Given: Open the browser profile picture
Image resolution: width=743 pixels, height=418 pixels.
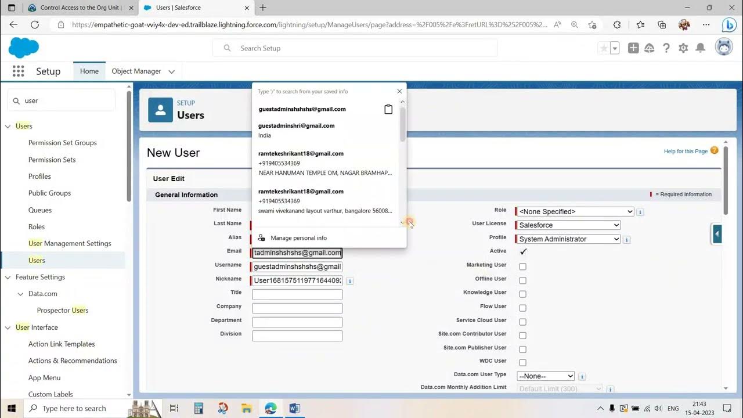Looking at the screenshot, I should (x=684, y=25).
